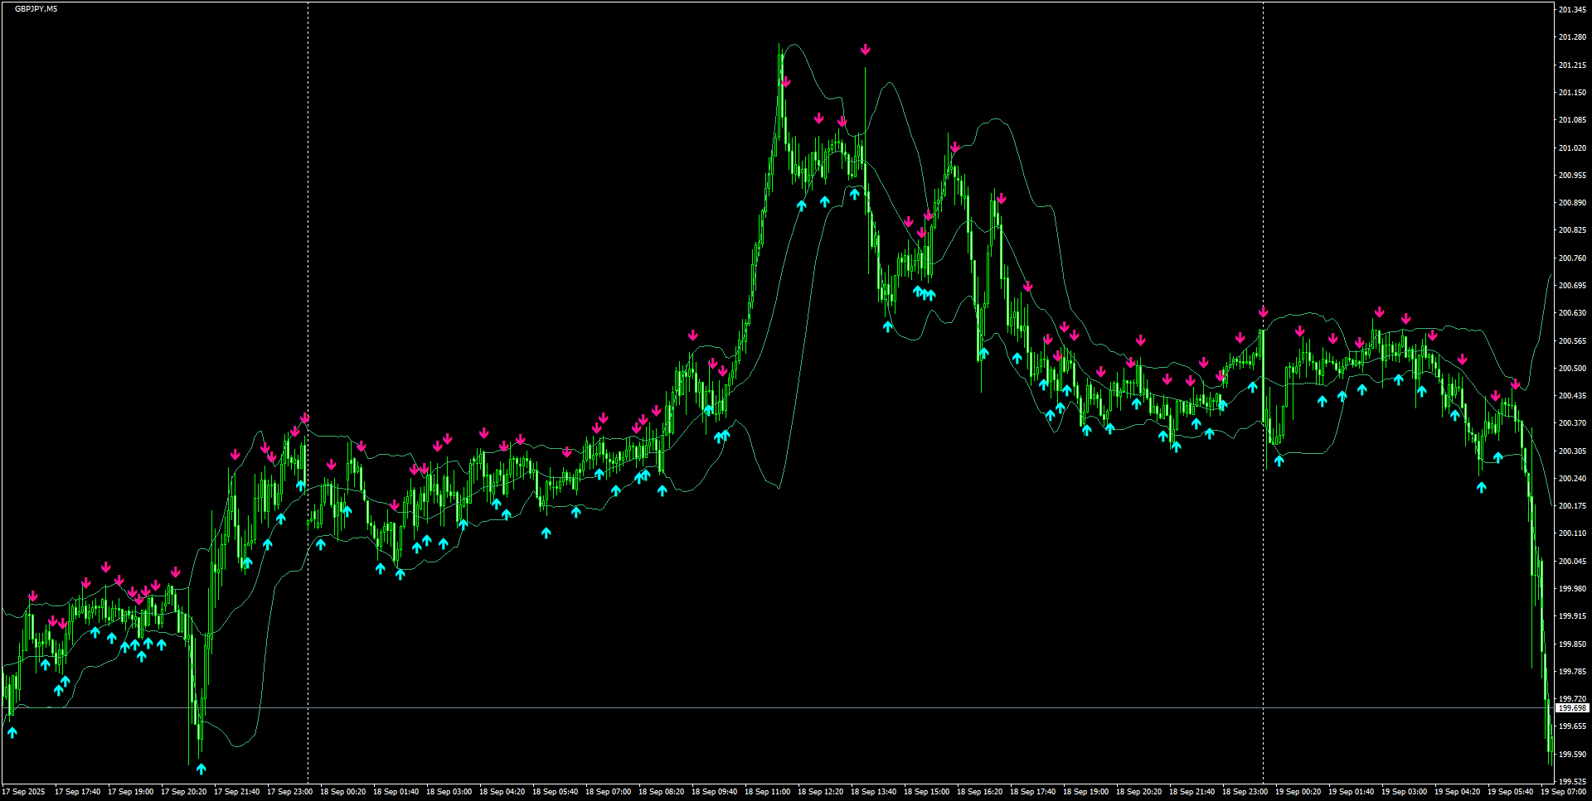Click the 200.565 price axis label
The height and width of the screenshot is (801, 1592).
[x=1572, y=340]
